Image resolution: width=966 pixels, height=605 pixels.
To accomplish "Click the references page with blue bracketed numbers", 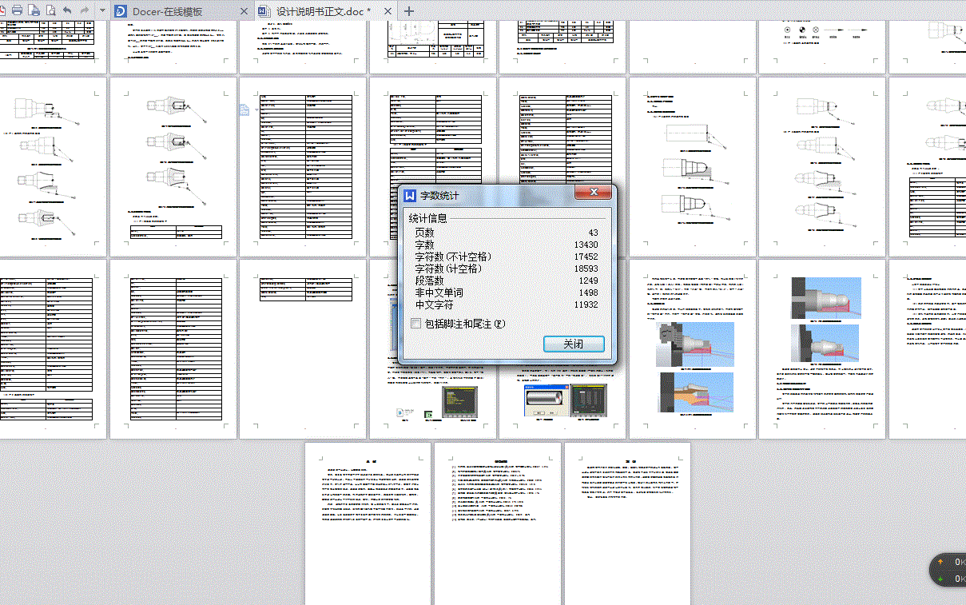I will coord(498,523).
